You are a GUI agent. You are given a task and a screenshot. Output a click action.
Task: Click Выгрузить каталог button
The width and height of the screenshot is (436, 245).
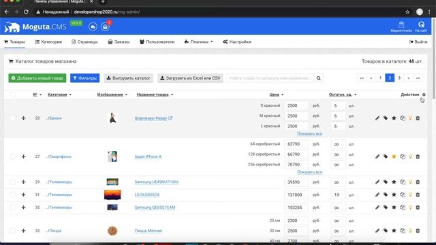[x=129, y=78]
